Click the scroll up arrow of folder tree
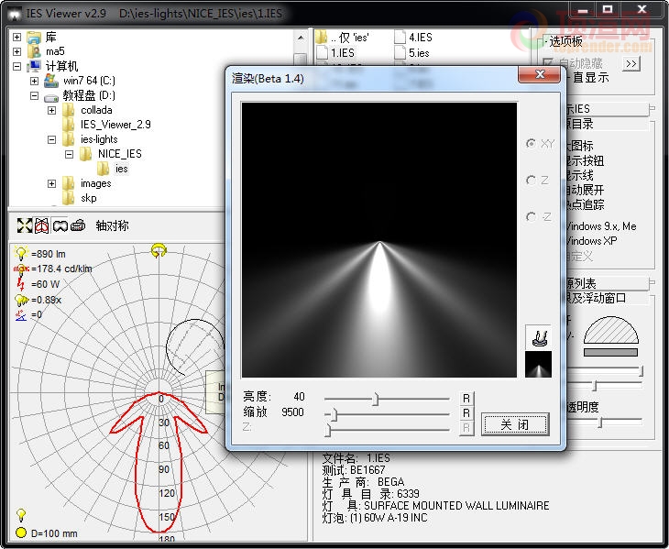Screen dimensions: 669x549 (x=301, y=38)
